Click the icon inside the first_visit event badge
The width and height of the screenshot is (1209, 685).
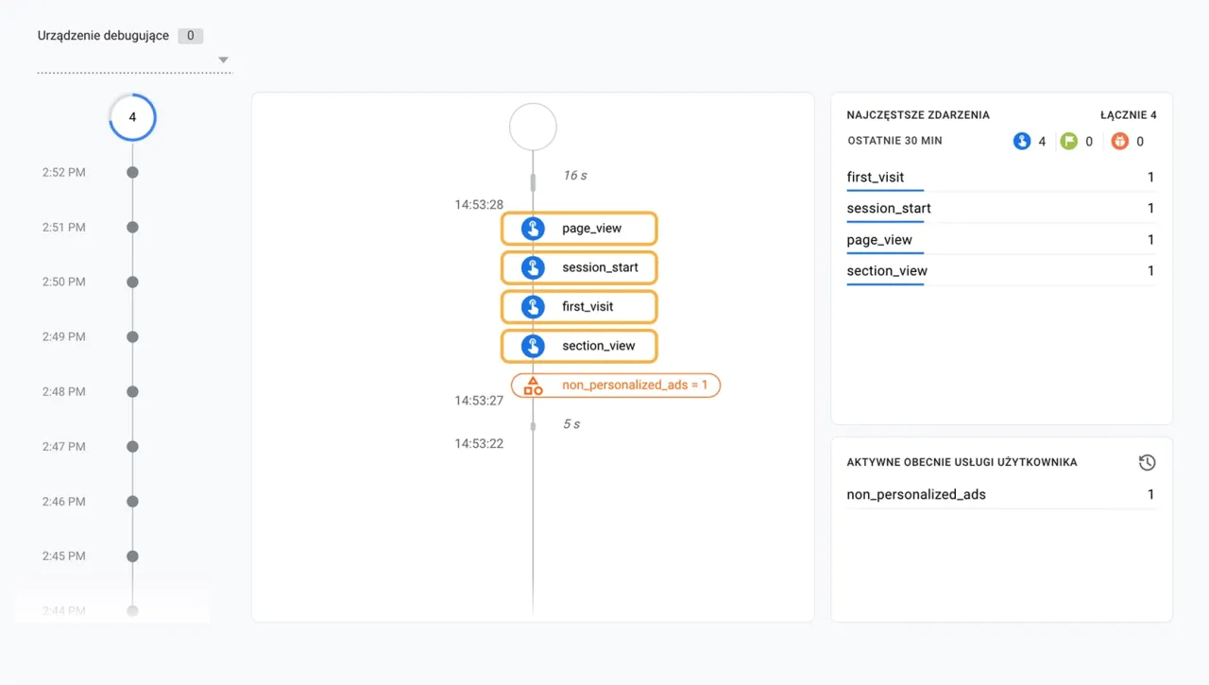point(533,306)
